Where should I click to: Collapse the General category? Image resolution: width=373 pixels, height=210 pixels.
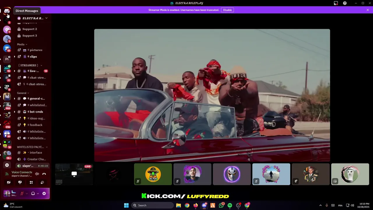pos(23,93)
